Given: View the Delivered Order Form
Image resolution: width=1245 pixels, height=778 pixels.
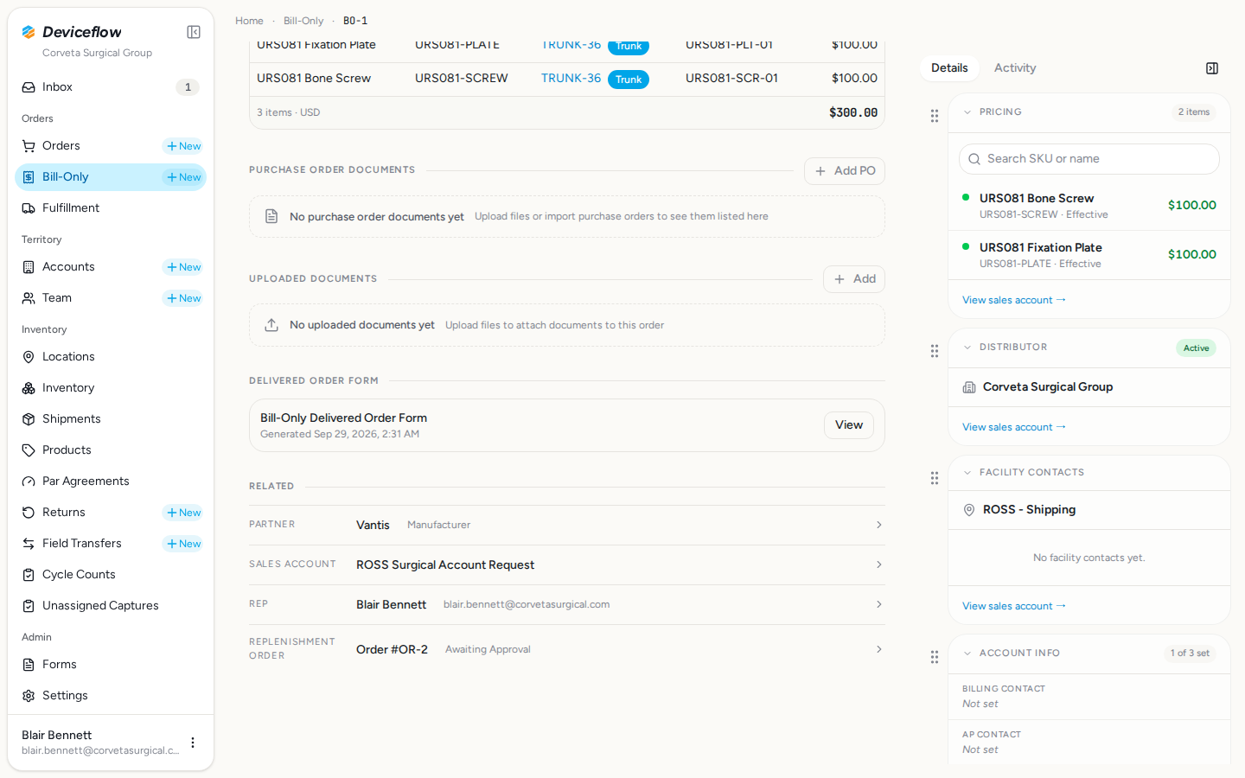Looking at the screenshot, I should pyautogui.click(x=849, y=425).
